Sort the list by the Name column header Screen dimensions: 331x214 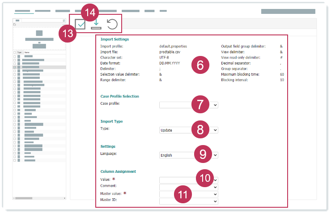pos(27,52)
